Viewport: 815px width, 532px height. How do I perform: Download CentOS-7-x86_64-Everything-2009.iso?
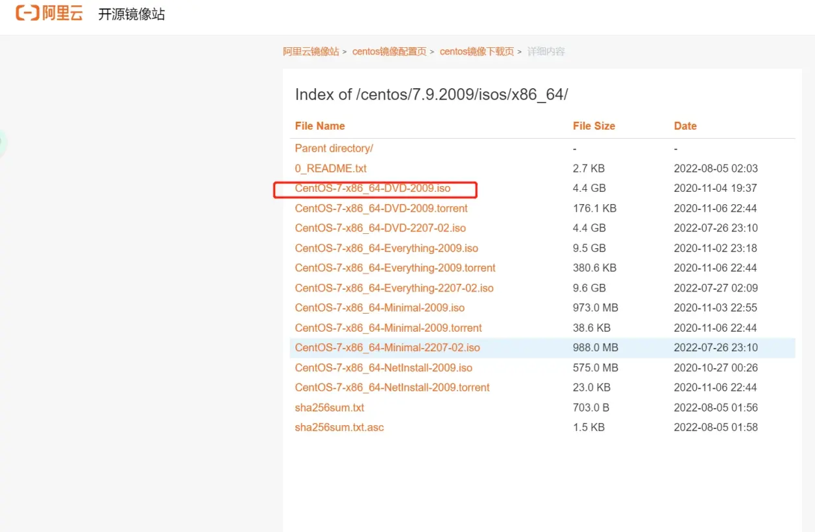387,248
